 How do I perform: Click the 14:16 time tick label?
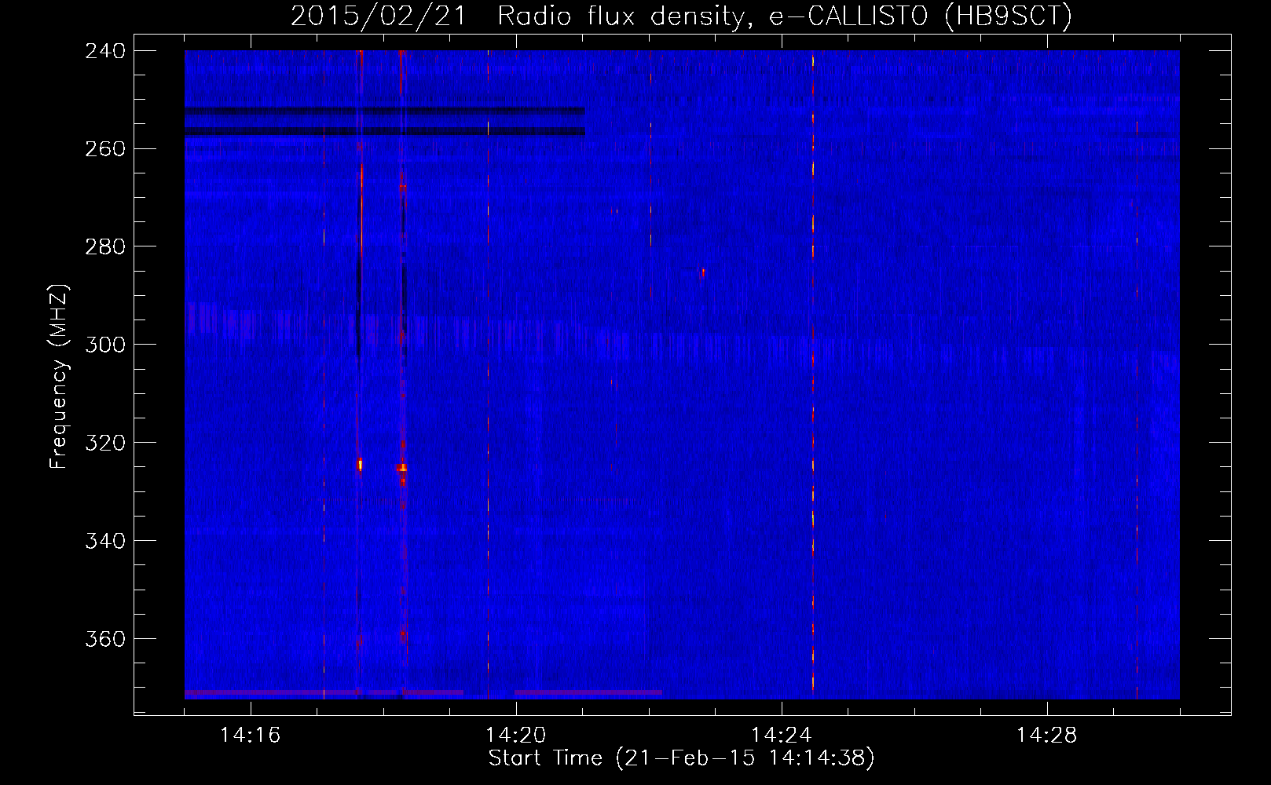pos(251,736)
